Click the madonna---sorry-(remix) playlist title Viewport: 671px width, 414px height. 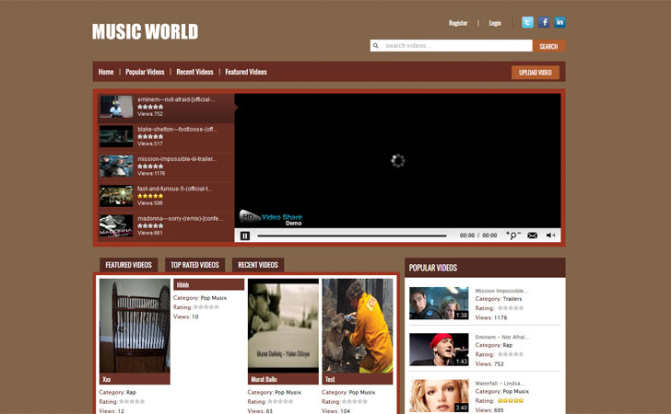click(x=180, y=218)
